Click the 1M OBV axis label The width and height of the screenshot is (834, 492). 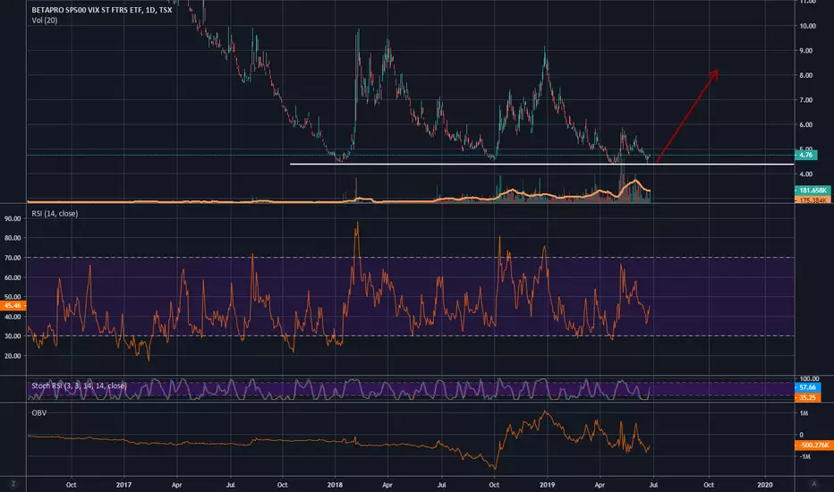tap(804, 413)
